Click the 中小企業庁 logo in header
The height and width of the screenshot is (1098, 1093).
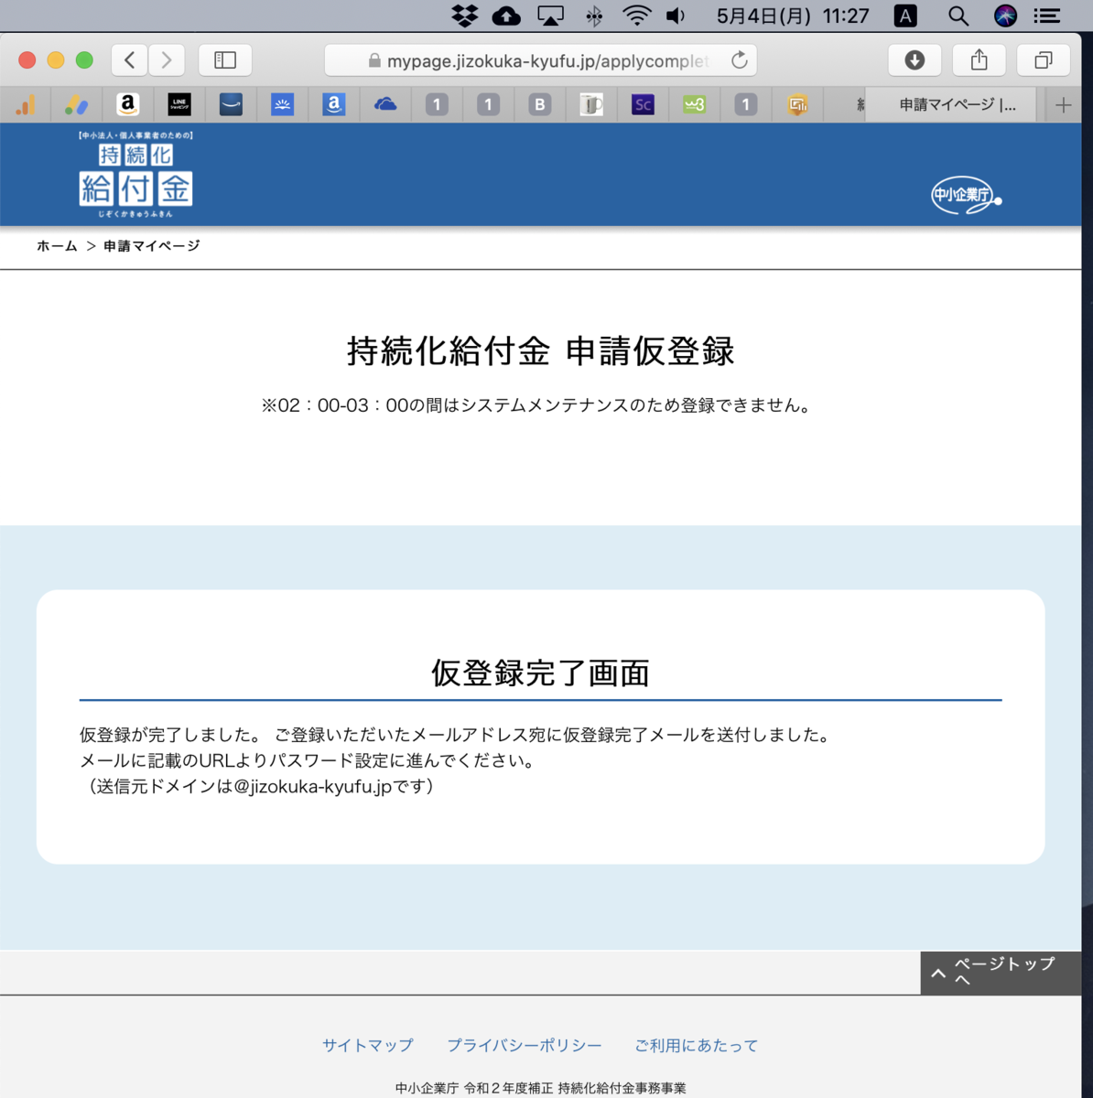[x=966, y=195]
